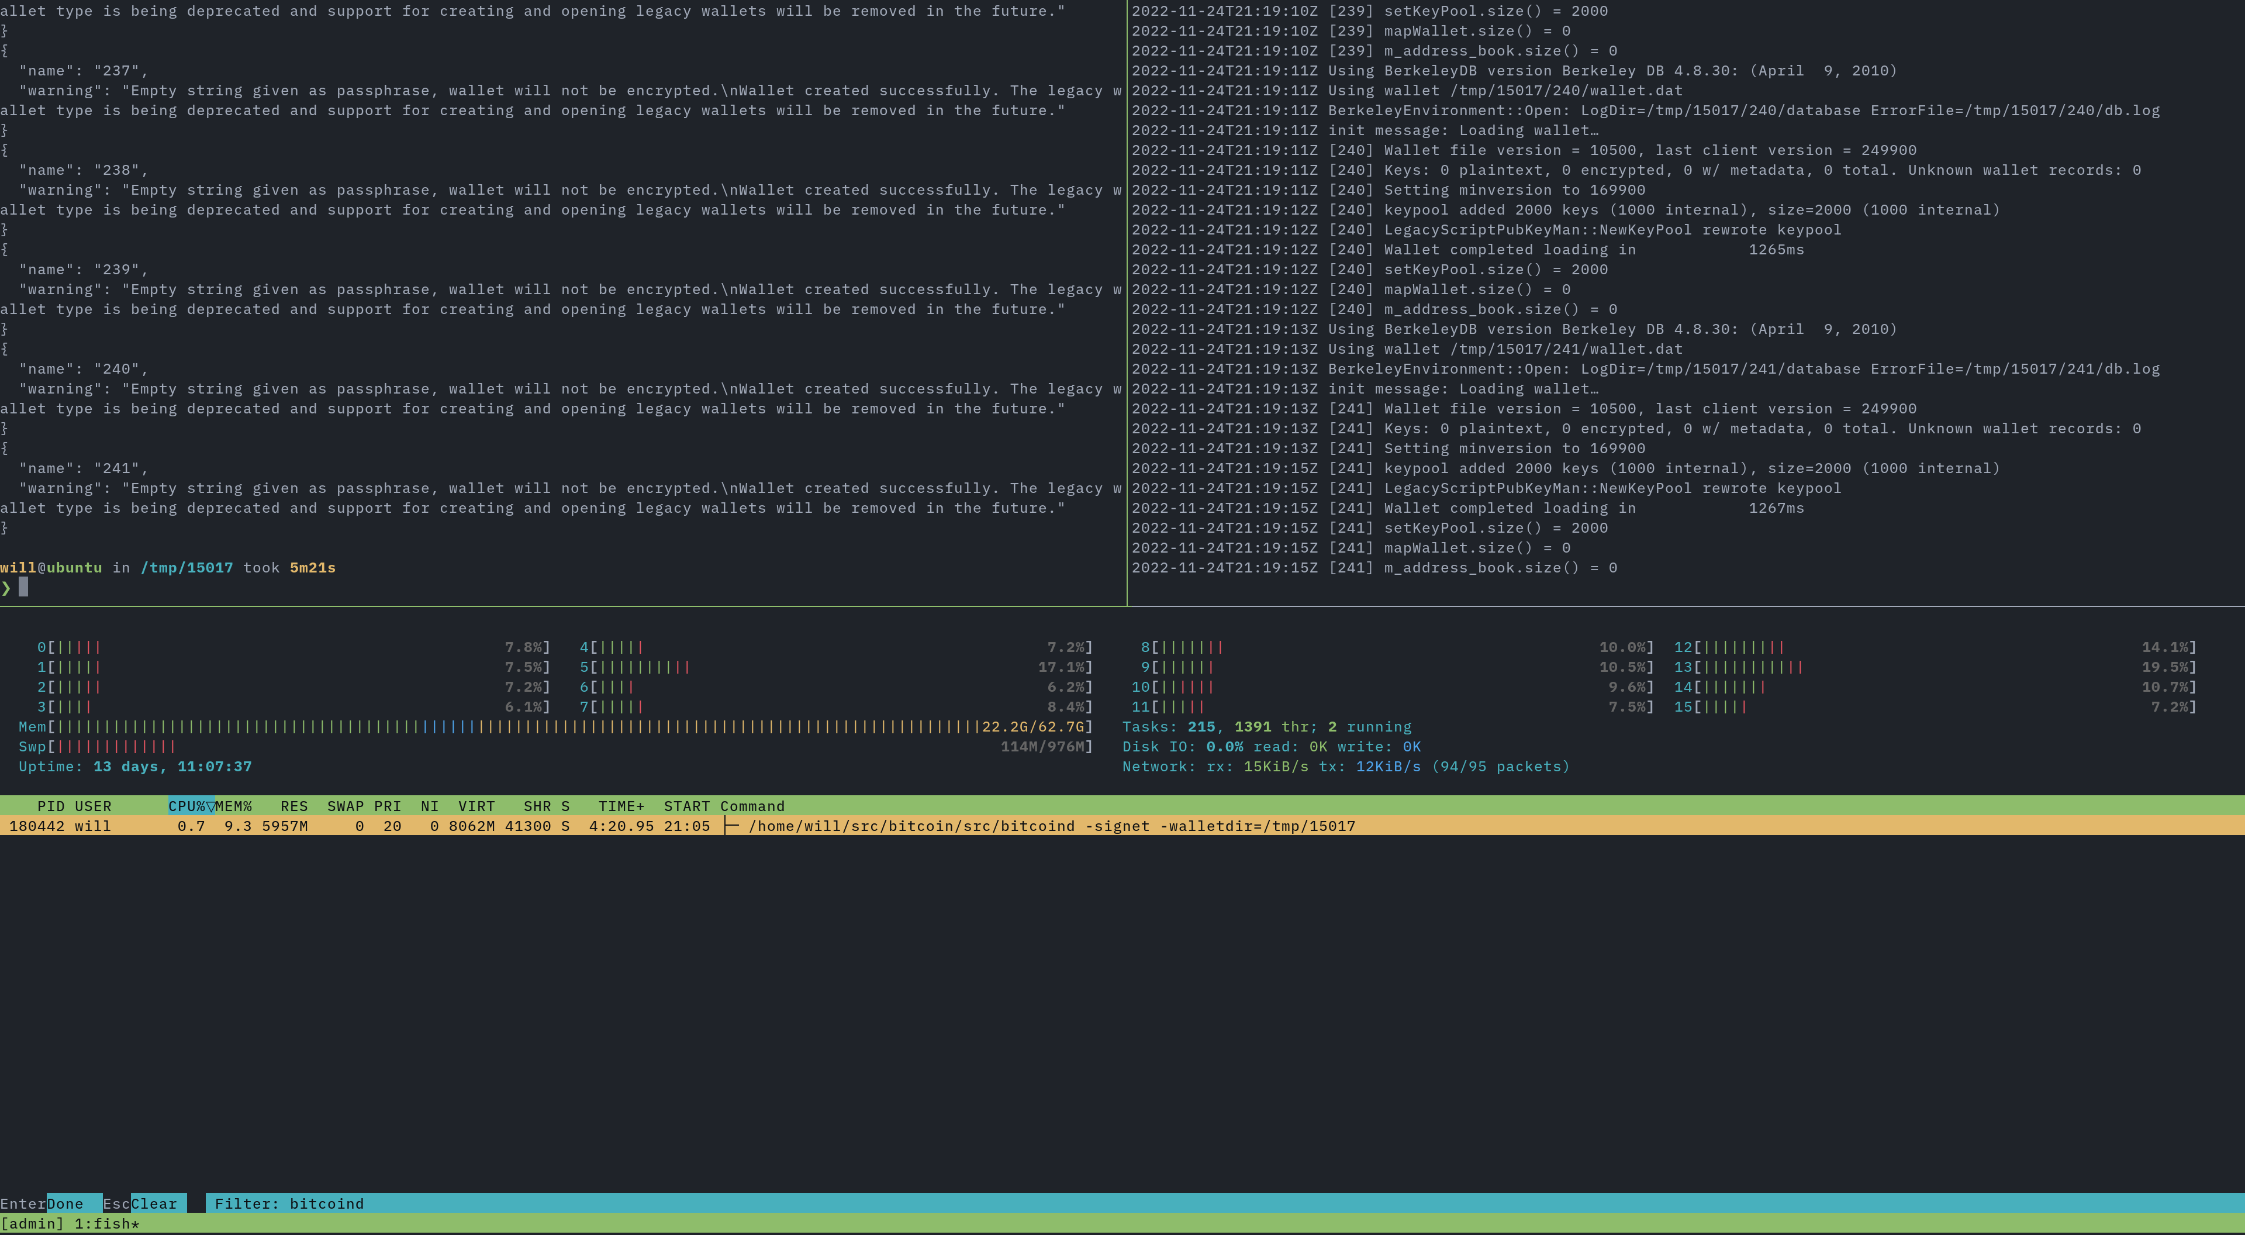
Task: Click the NI column header
Action: [430, 806]
